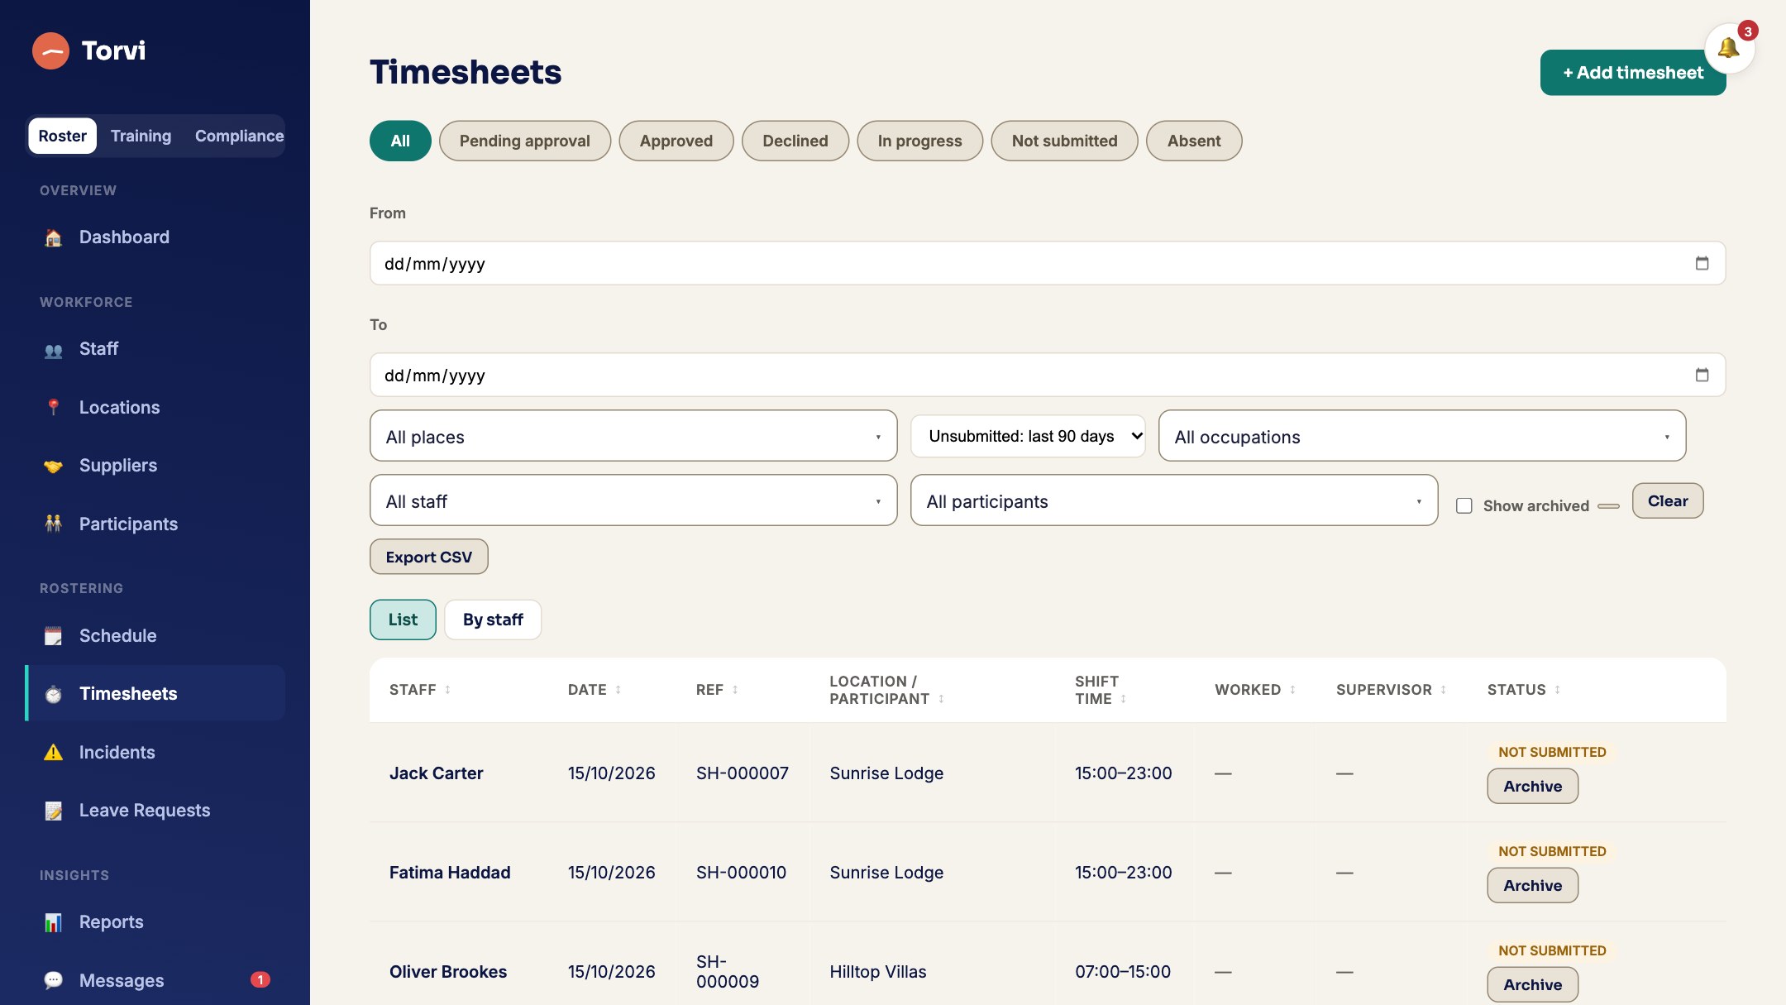Switch to the Training tab
Viewport: 1786px width, 1005px height.
pos(141,136)
